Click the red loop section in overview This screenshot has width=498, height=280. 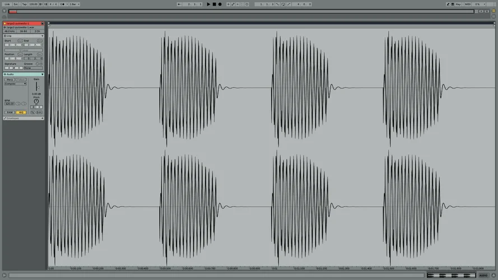pyautogui.click(x=13, y=11)
